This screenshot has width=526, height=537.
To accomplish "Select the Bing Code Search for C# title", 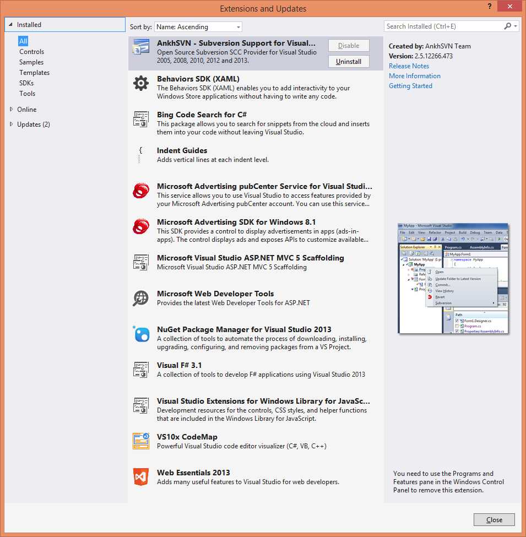I will click(202, 115).
